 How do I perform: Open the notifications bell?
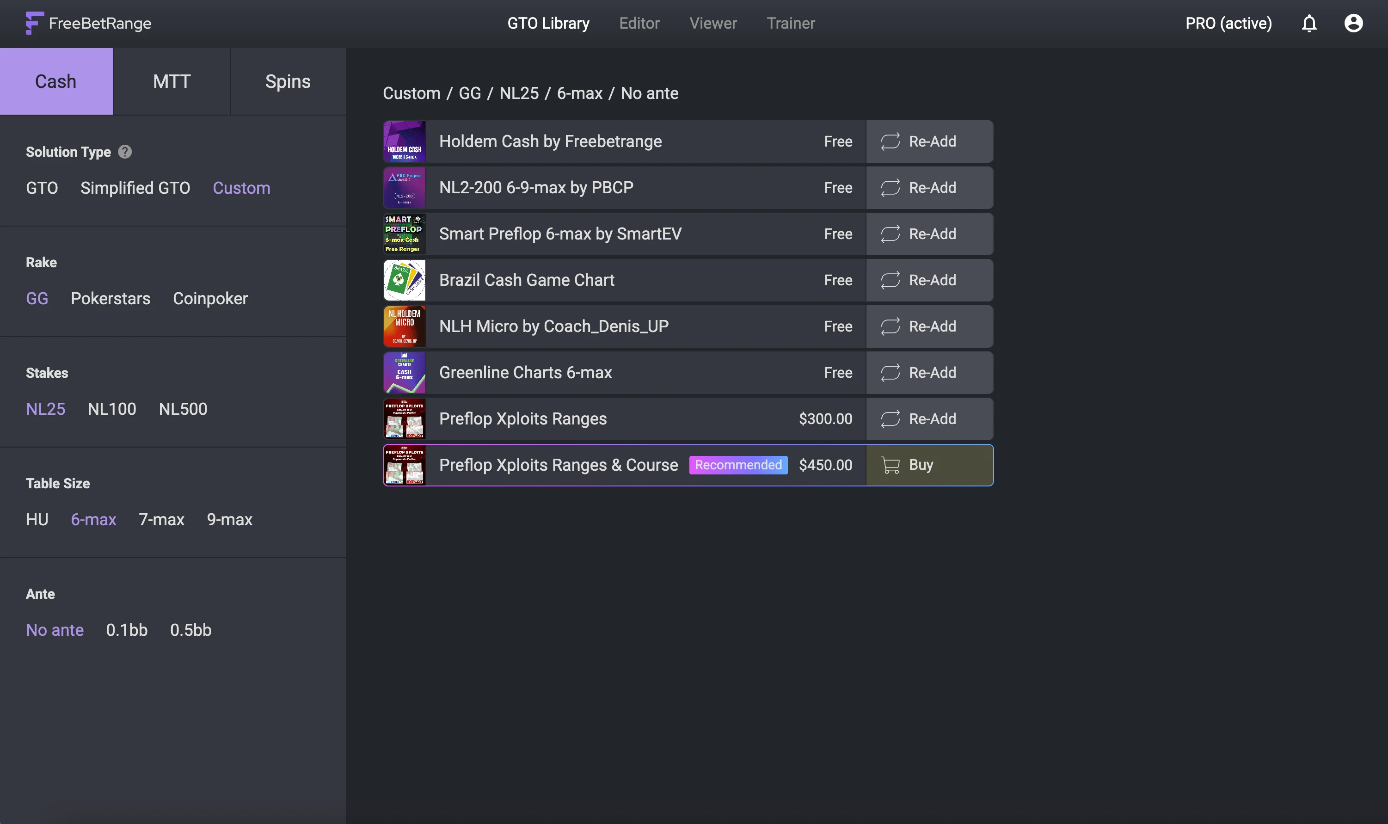[x=1309, y=23]
